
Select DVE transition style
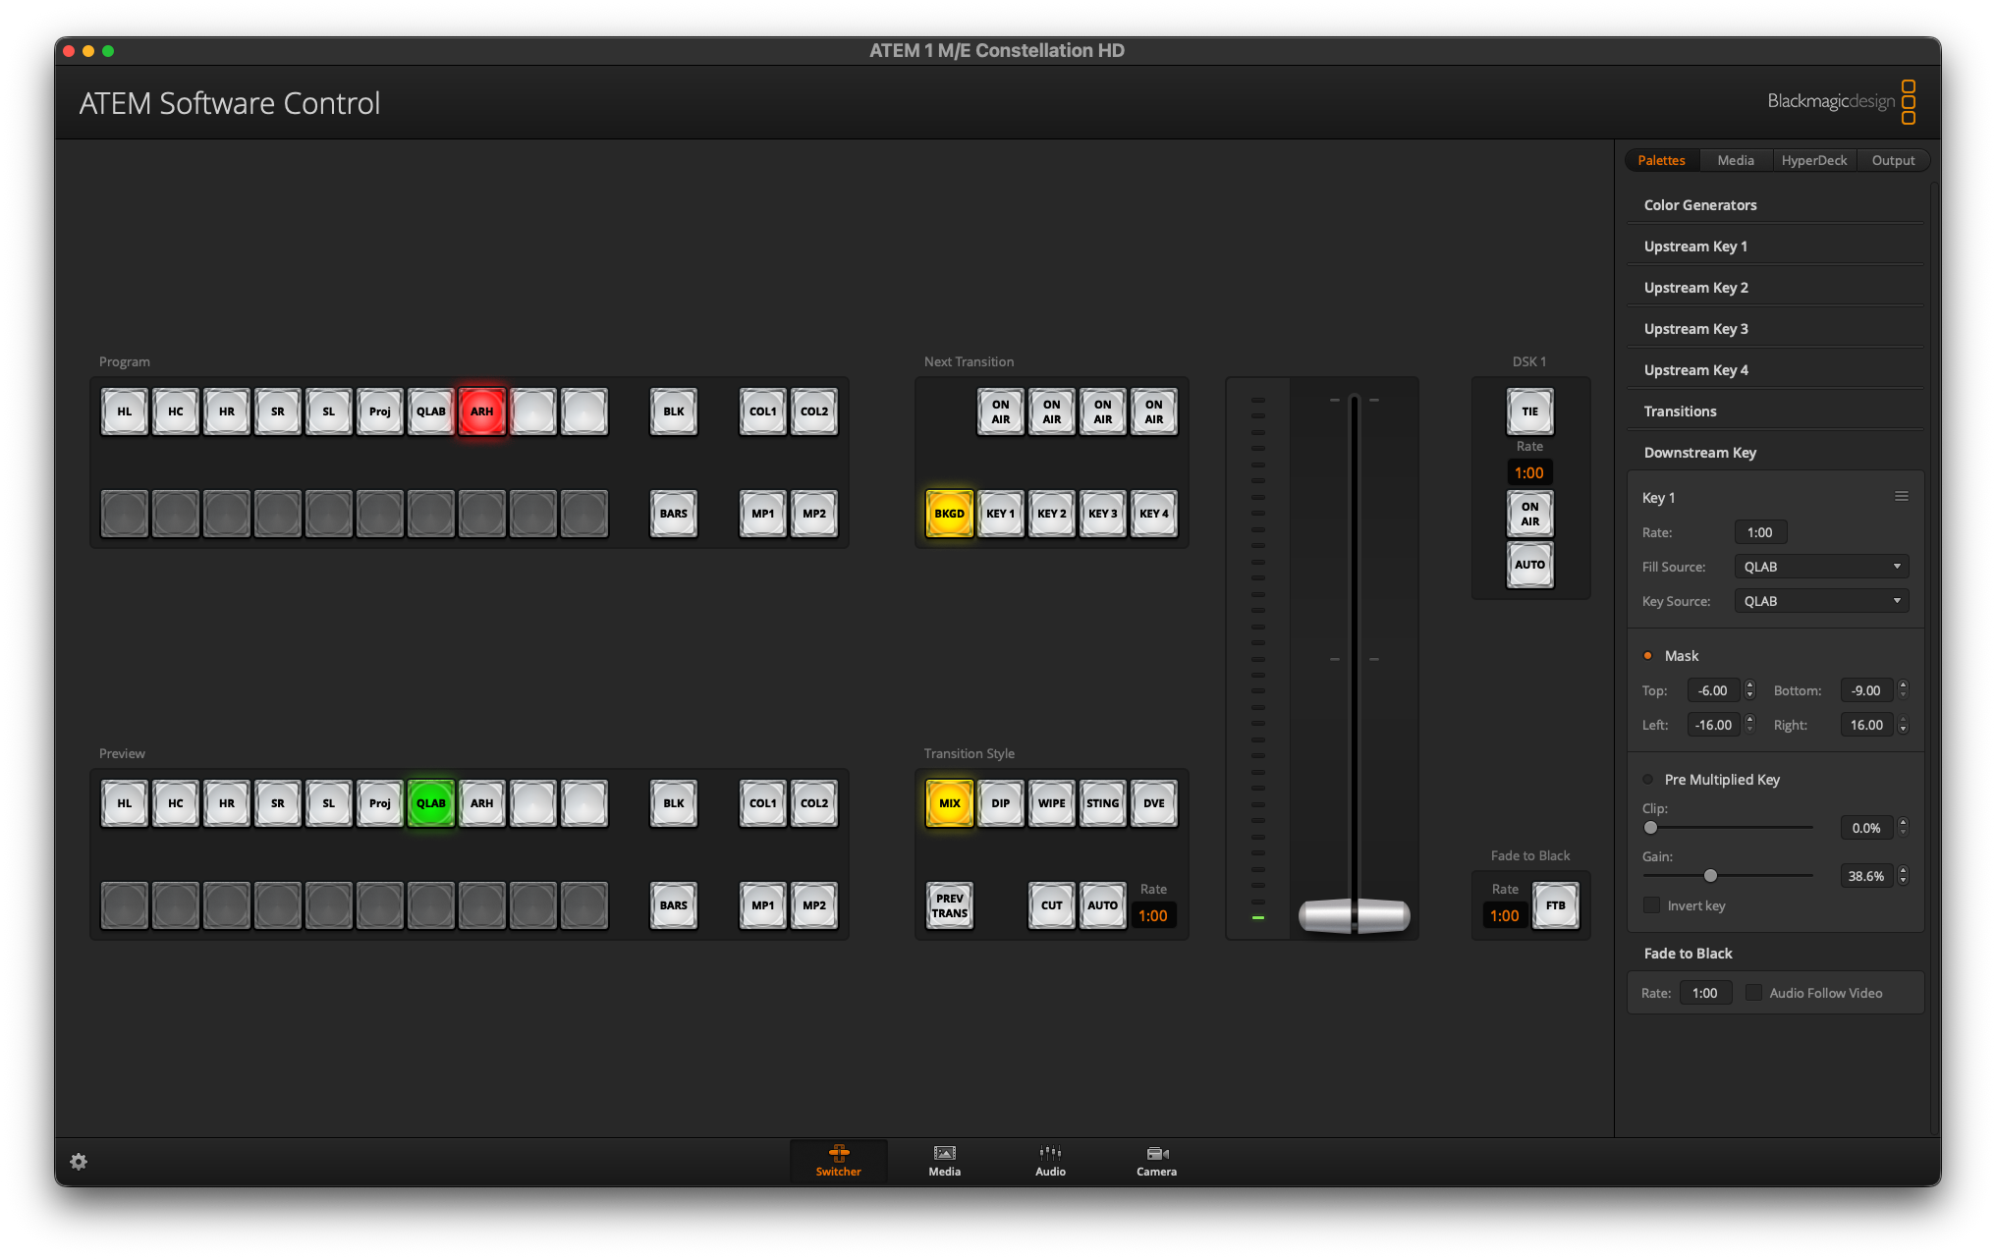click(x=1154, y=803)
